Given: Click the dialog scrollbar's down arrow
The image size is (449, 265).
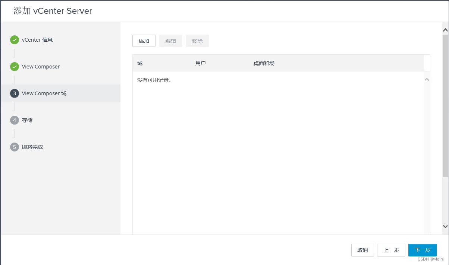Looking at the screenshot, I should pos(445,226).
